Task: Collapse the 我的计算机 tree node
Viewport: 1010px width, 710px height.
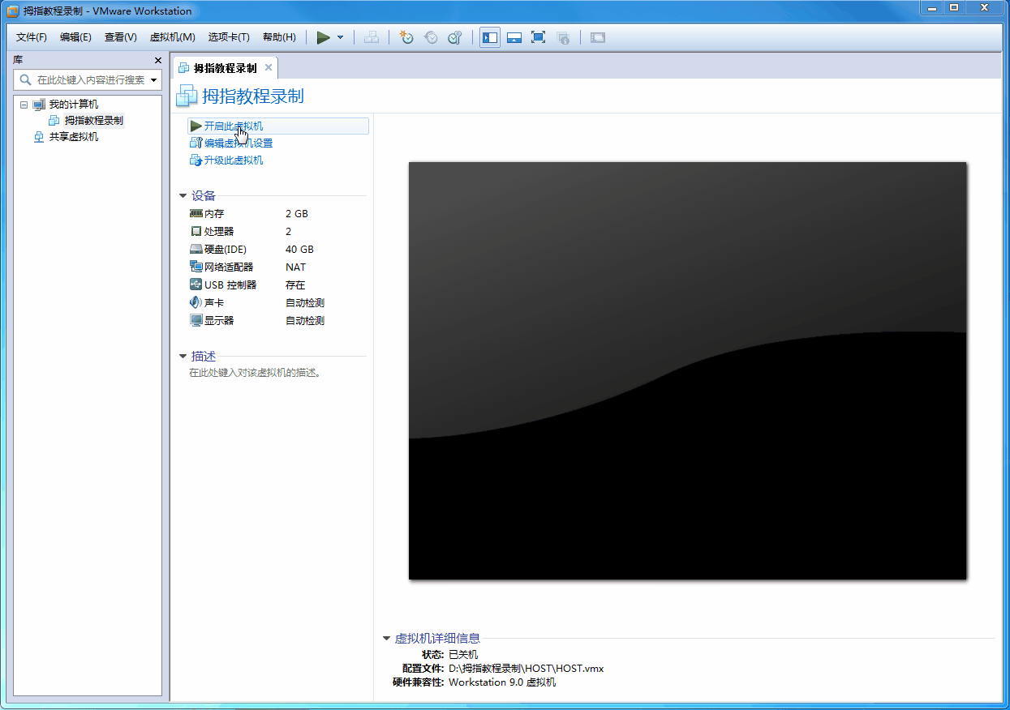Action: click(24, 105)
